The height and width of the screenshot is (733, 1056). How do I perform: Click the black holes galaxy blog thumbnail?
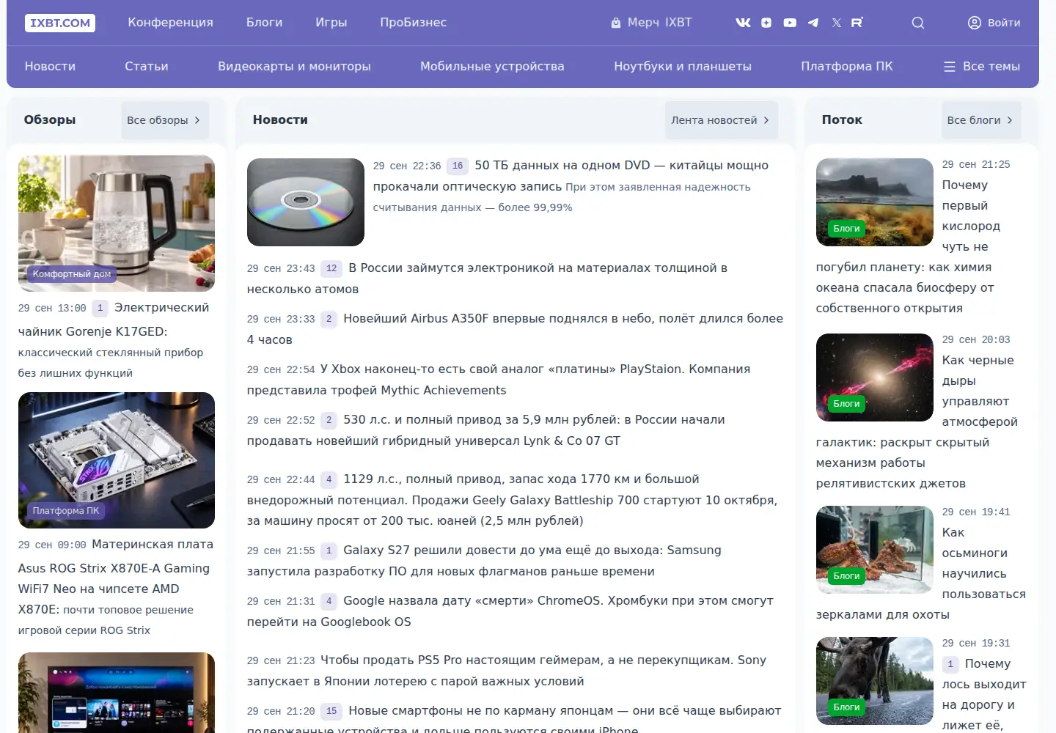[x=875, y=377]
